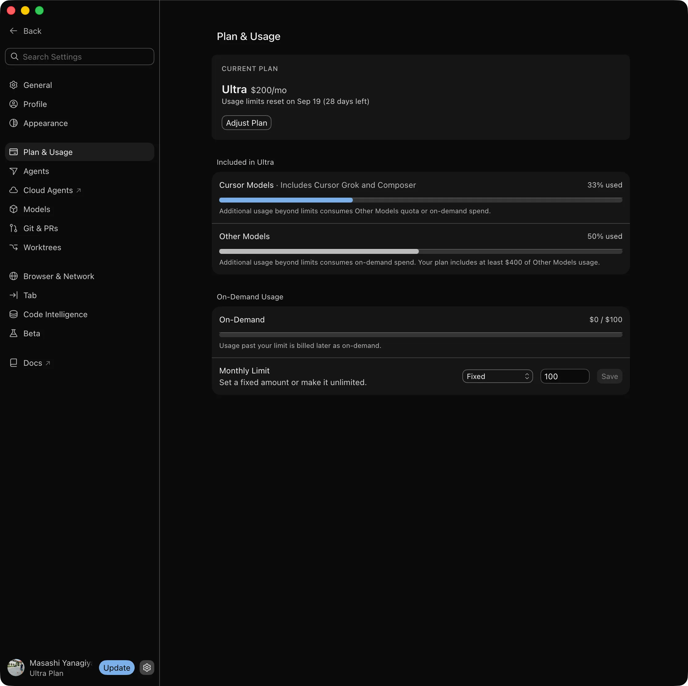Click the Agents funnel icon
Screen dimensions: 688x686
(x=14, y=171)
